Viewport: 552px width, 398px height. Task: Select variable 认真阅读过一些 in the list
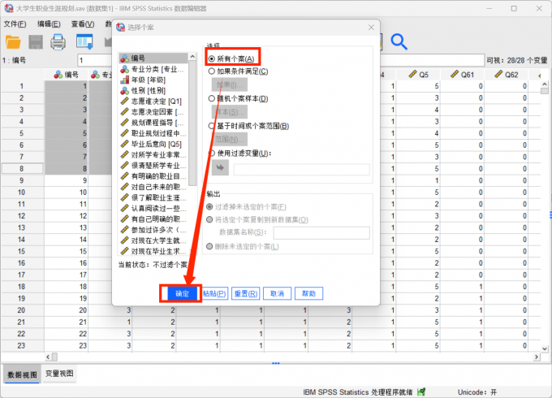click(153, 208)
